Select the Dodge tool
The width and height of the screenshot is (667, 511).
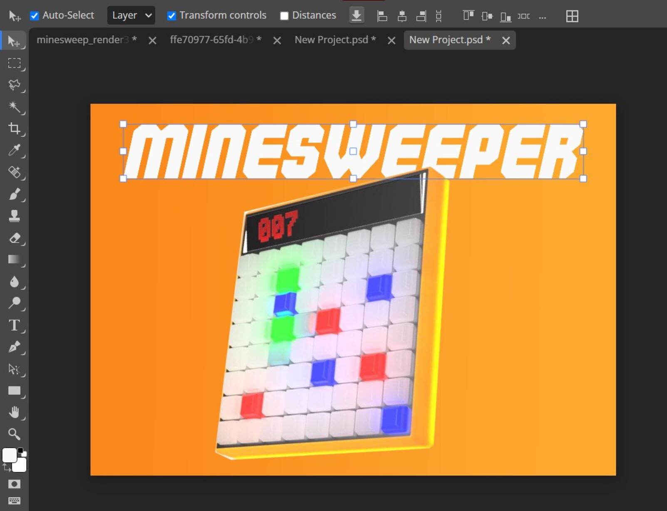pos(14,303)
